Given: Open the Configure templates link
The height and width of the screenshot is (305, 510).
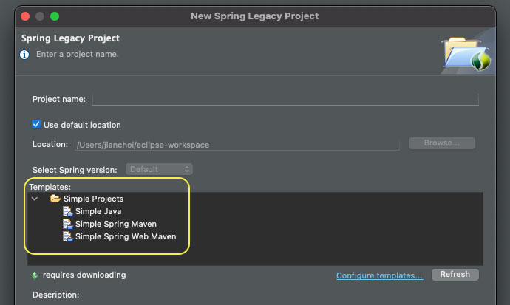Looking at the screenshot, I should pos(379,275).
